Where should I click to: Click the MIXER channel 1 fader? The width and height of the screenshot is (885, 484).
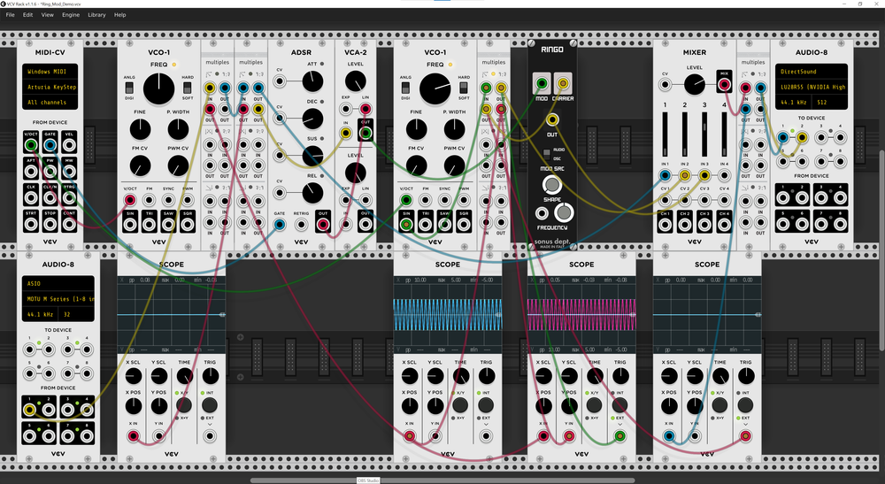pyautogui.click(x=665, y=134)
